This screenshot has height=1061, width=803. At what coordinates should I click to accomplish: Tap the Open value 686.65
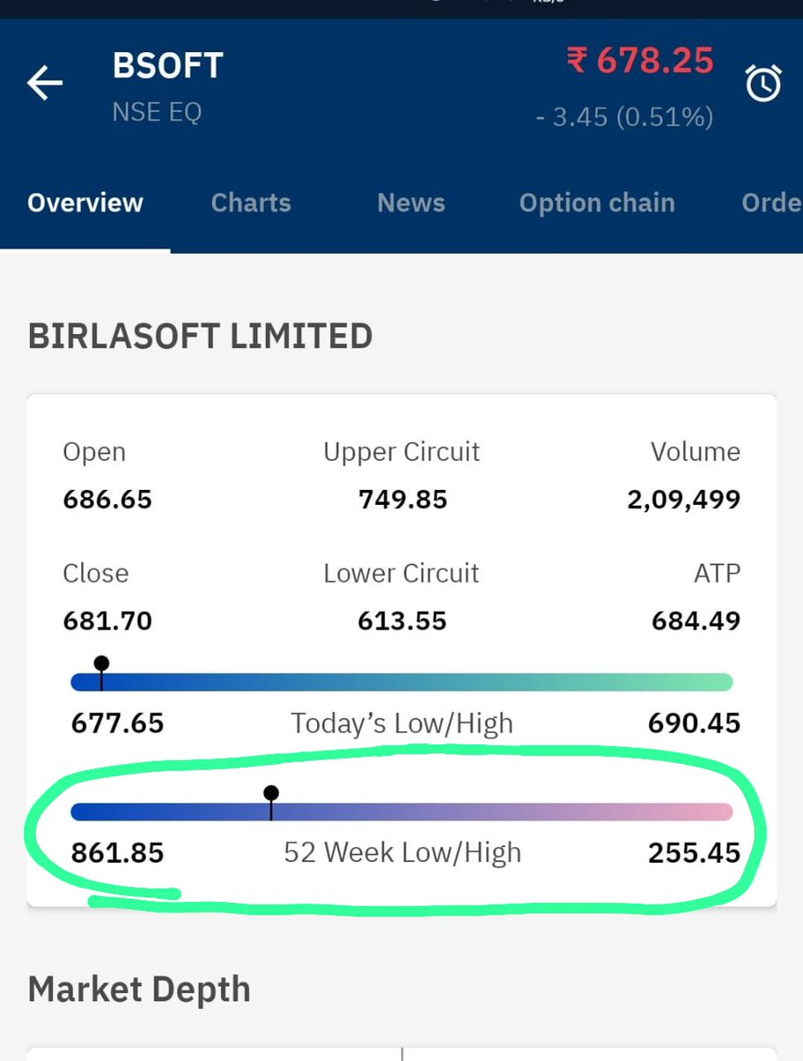[108, 500]
